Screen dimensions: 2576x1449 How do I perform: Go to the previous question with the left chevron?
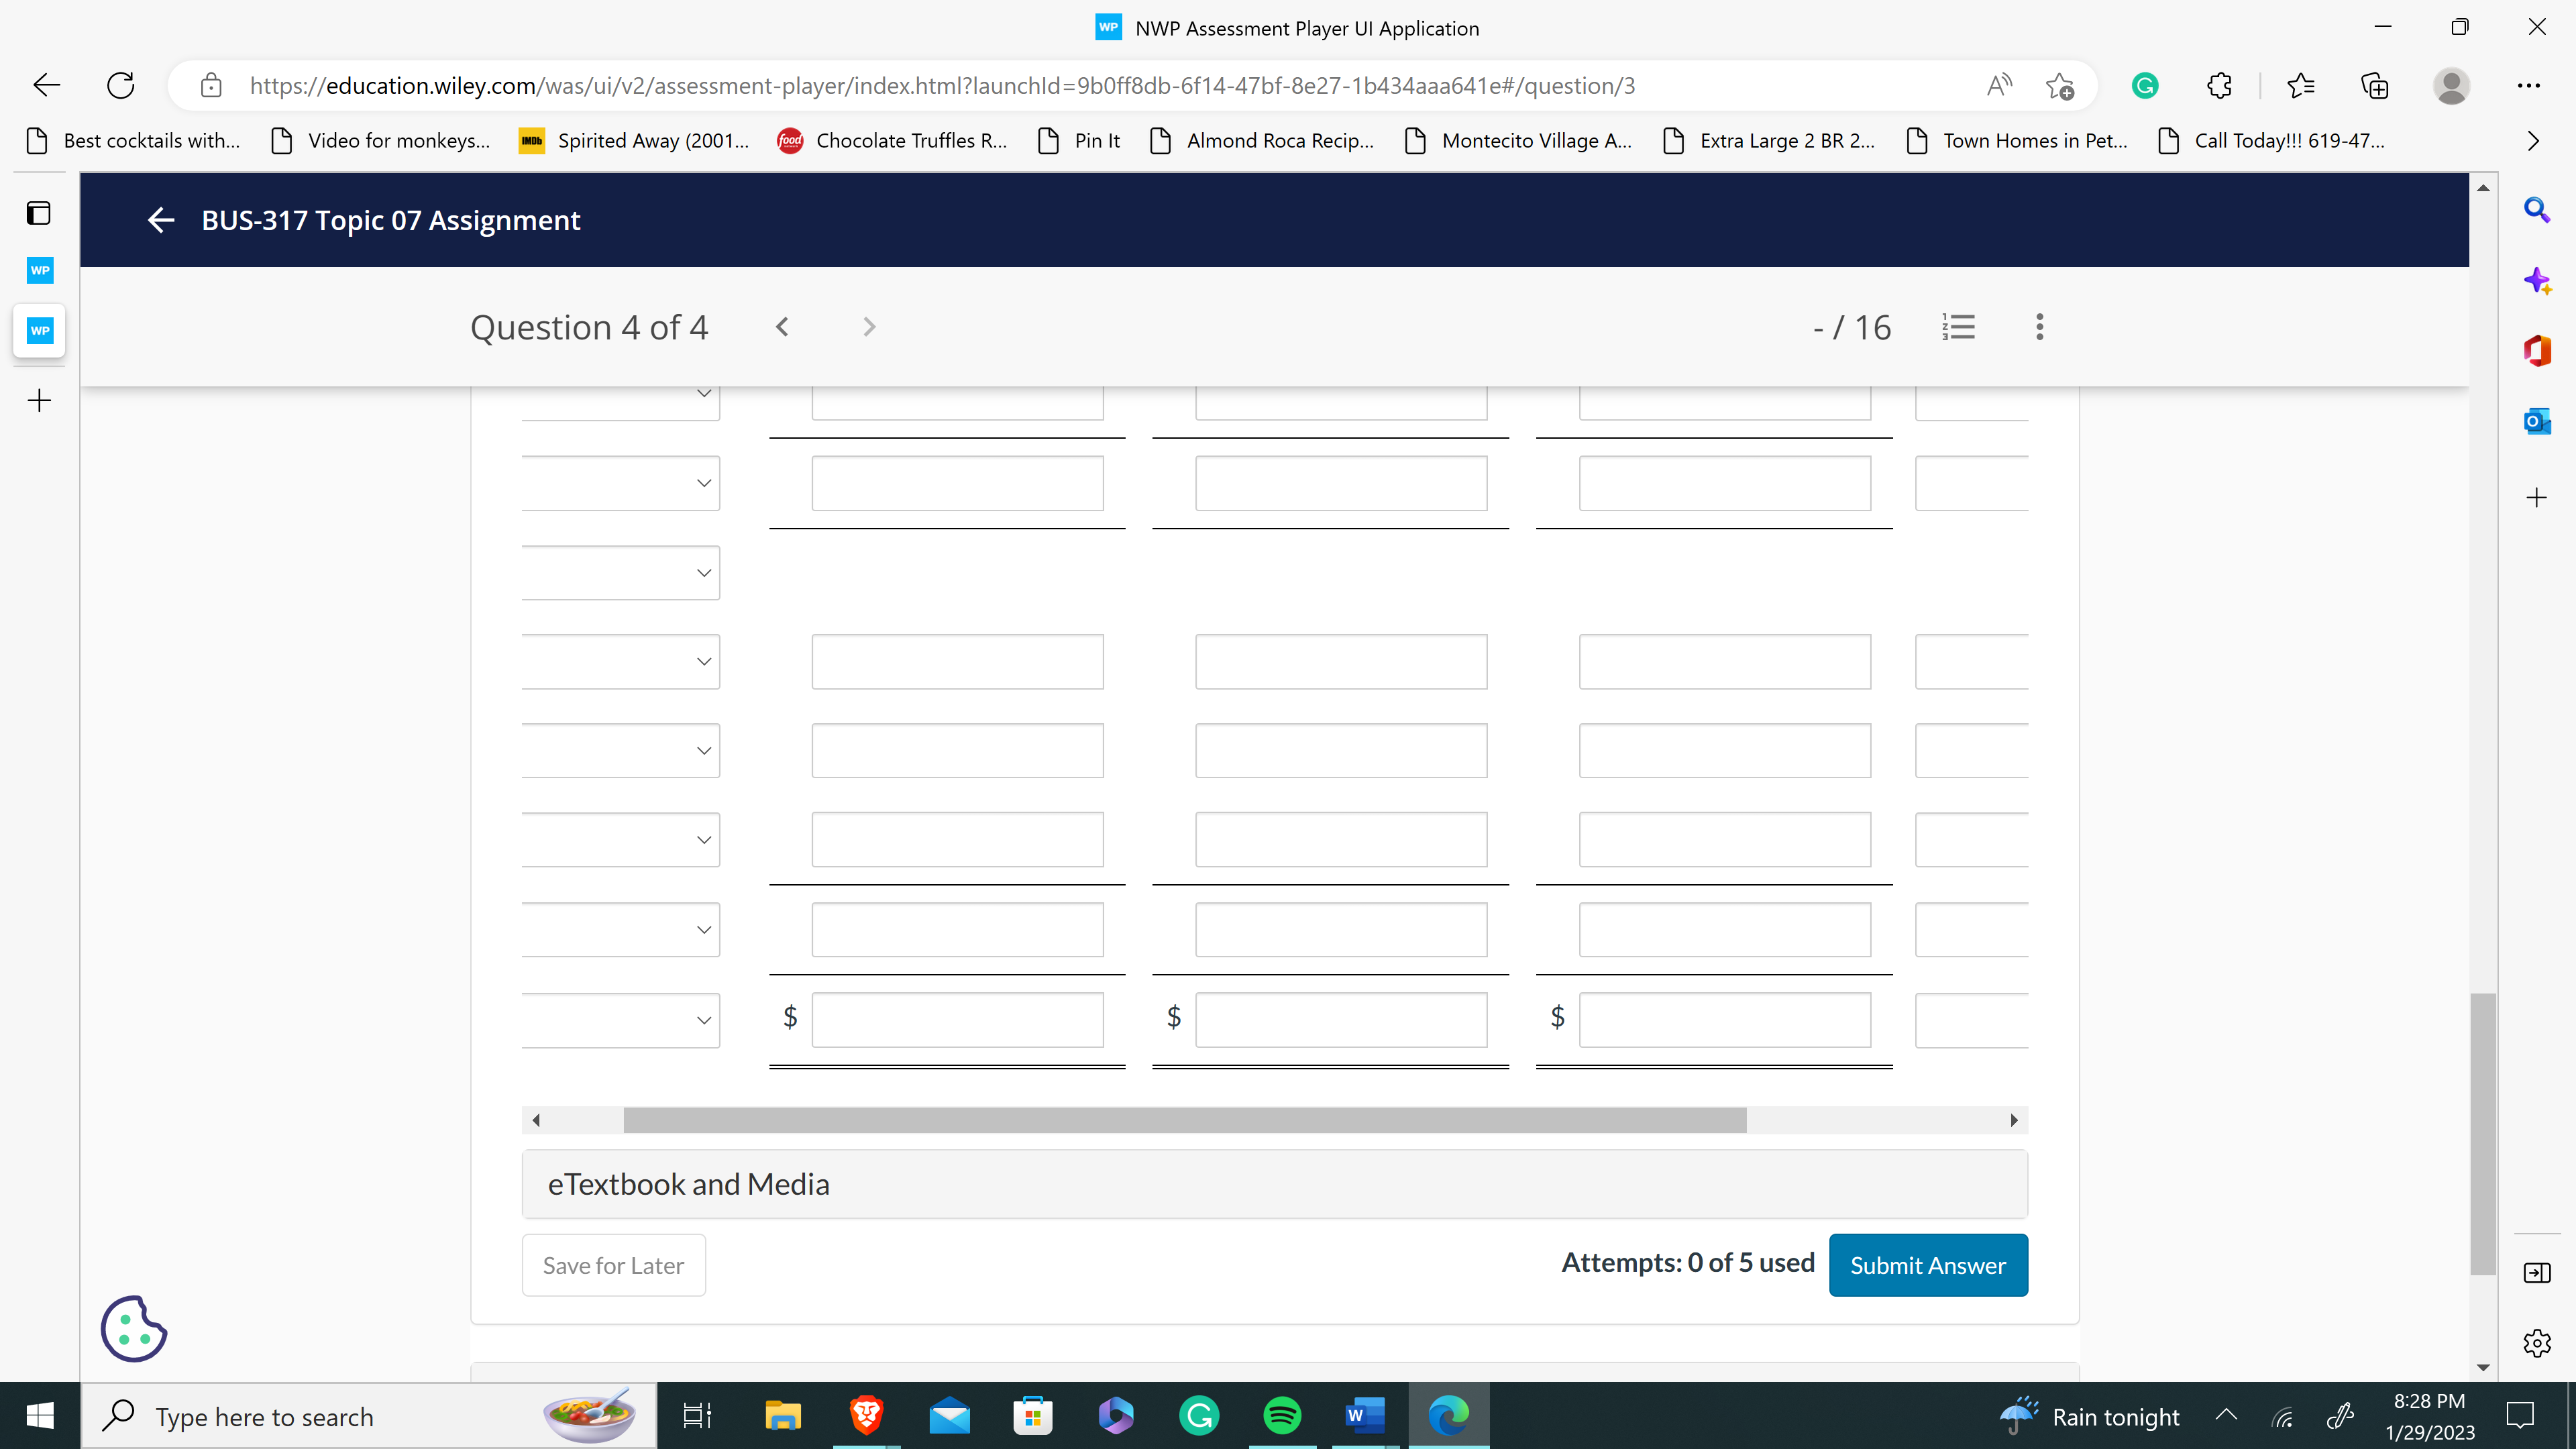(782, 327)
